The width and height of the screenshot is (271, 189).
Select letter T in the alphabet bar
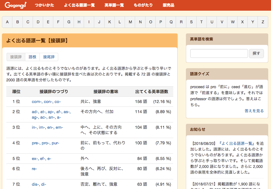202,22
